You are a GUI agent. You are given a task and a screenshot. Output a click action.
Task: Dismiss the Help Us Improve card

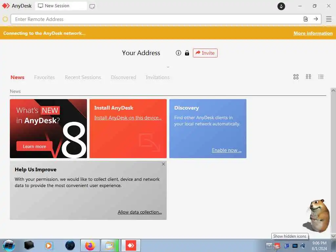[163, 164]
